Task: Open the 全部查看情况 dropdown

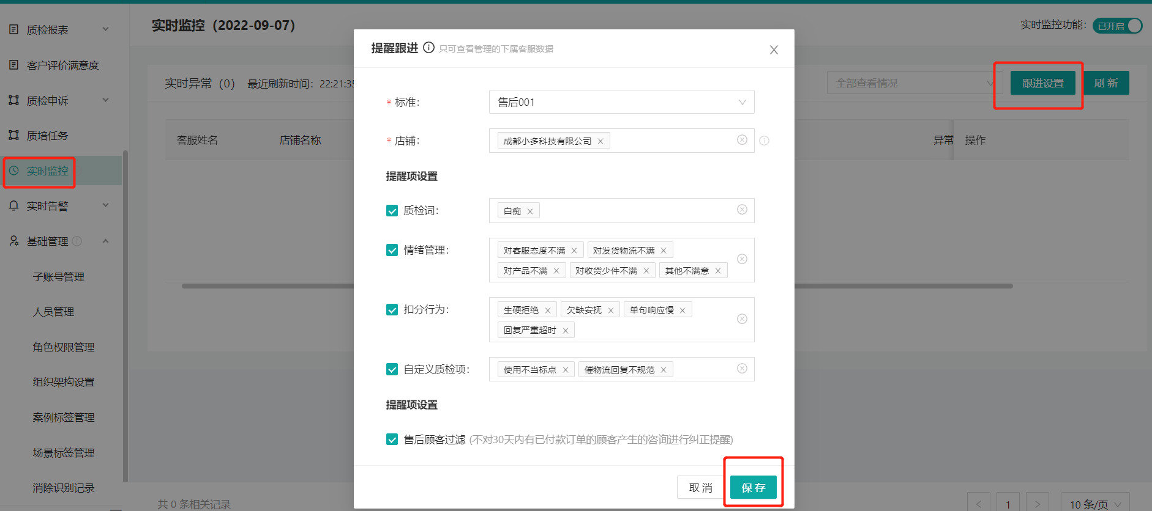Action: pos(914,83)
